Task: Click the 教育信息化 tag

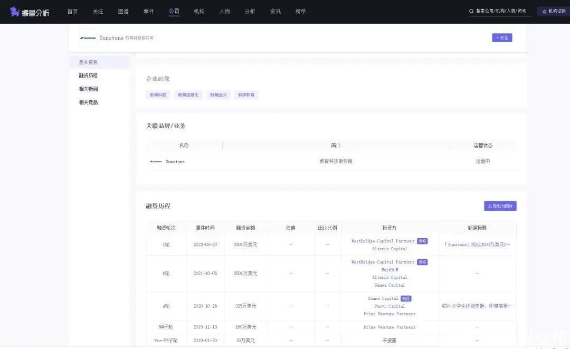Action: (x=188, y=95)
